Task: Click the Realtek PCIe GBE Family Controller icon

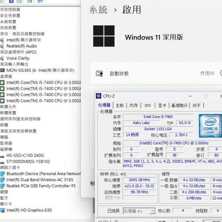Action: point(2,186)
